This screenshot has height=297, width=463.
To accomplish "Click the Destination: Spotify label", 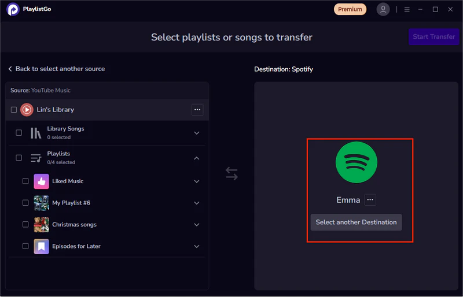I will coord(284,69).
